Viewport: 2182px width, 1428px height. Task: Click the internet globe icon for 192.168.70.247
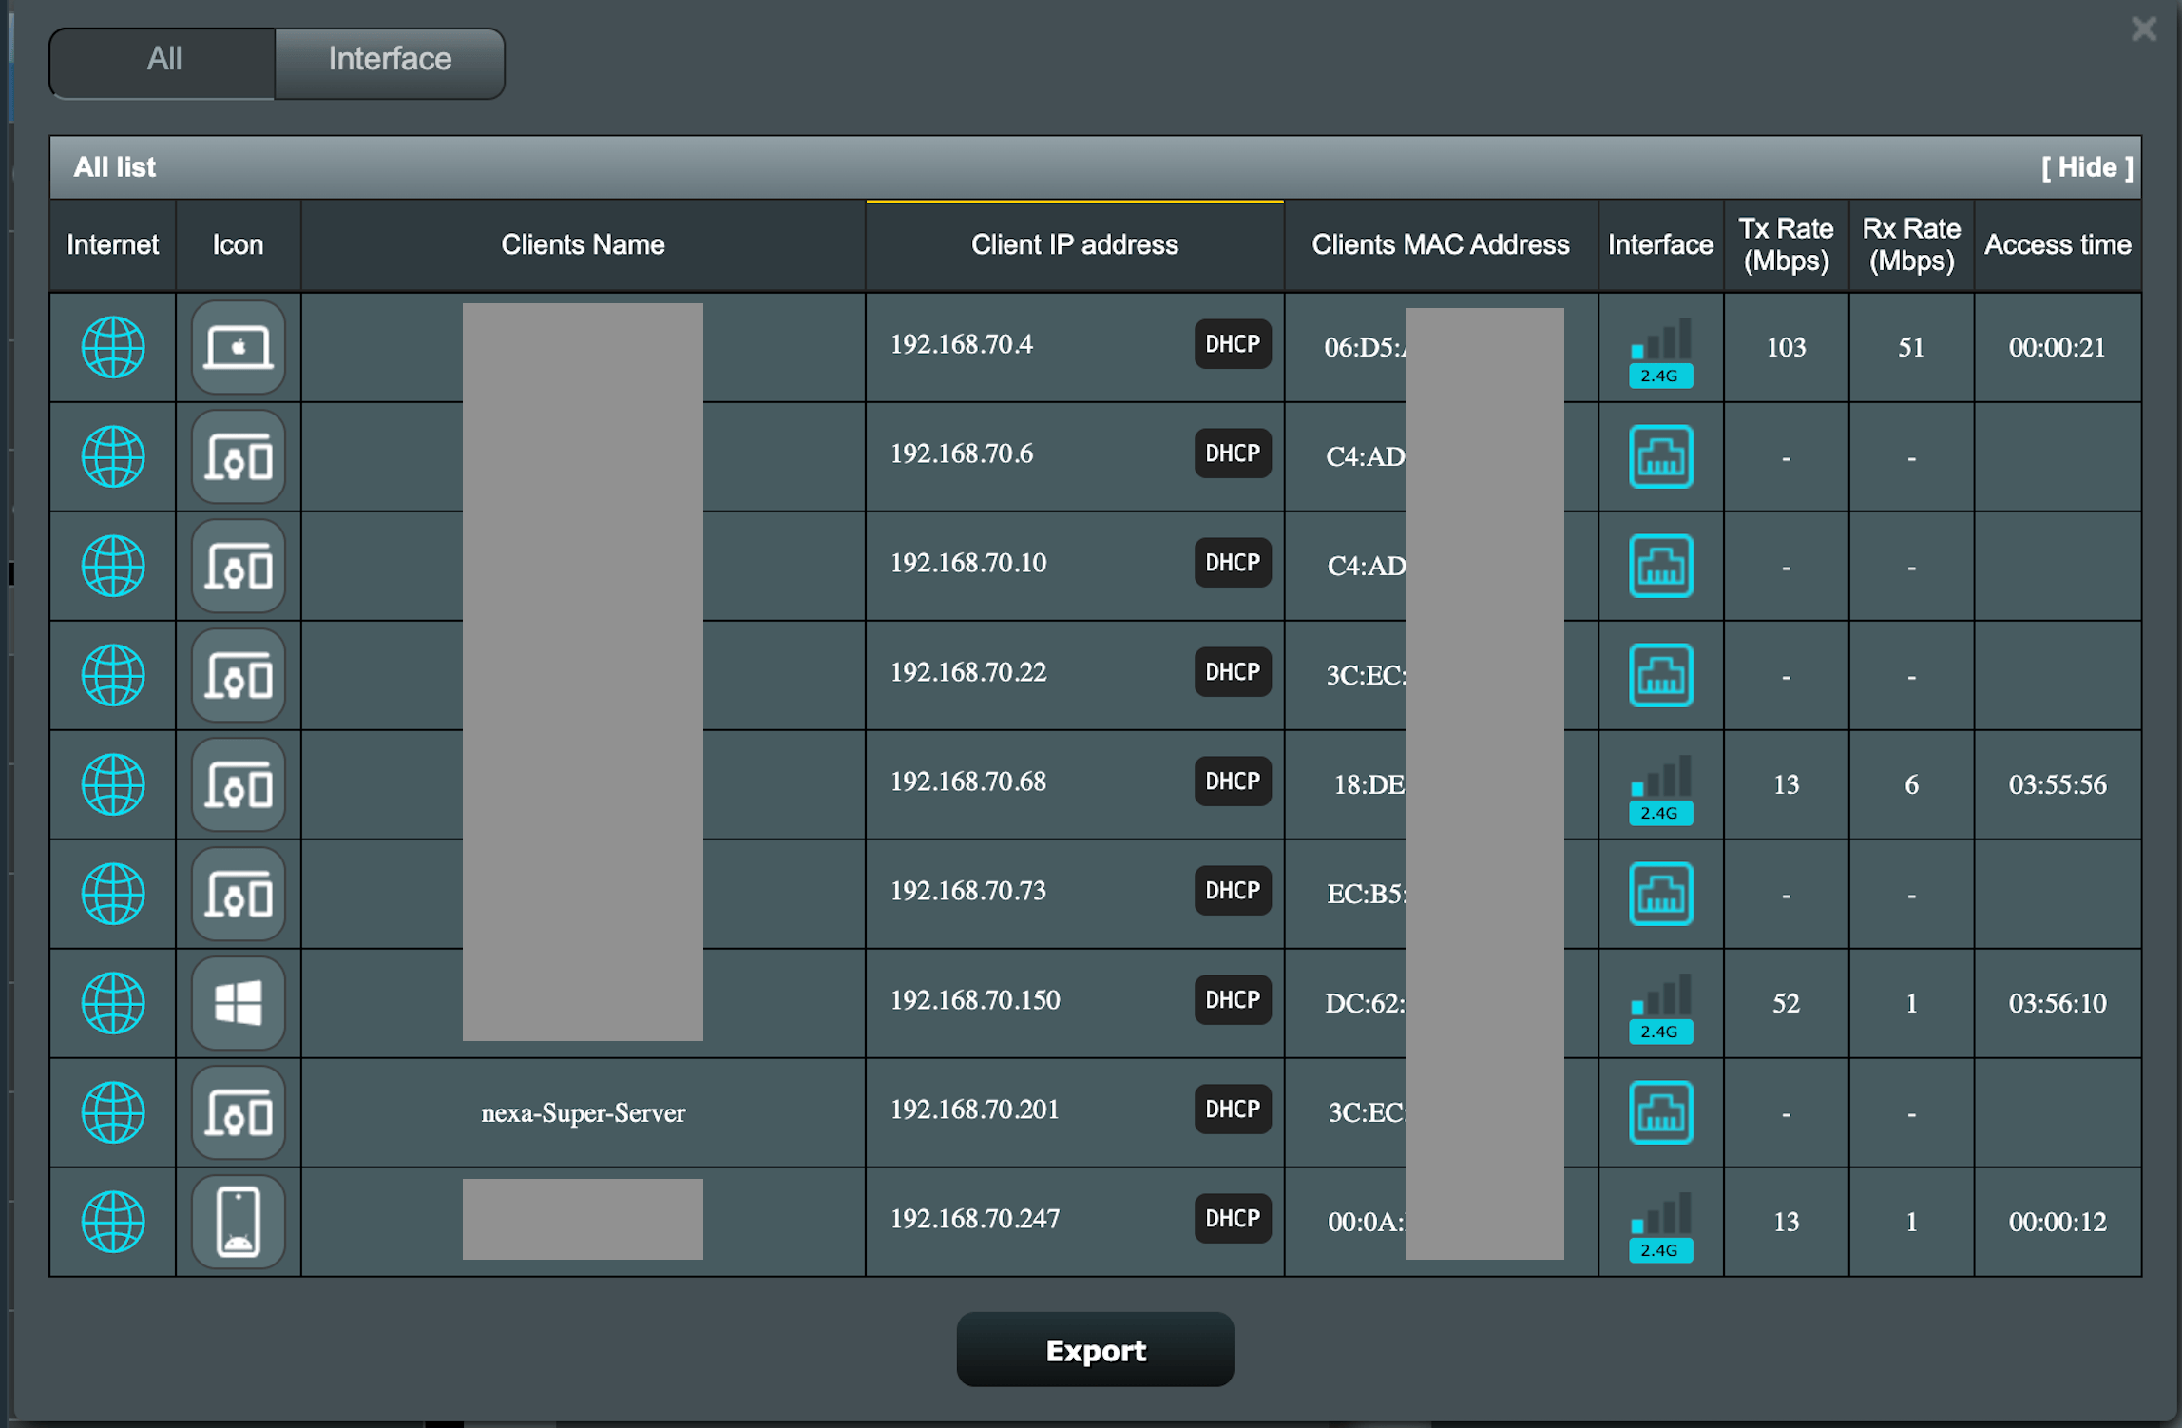tap(113, 1222)
